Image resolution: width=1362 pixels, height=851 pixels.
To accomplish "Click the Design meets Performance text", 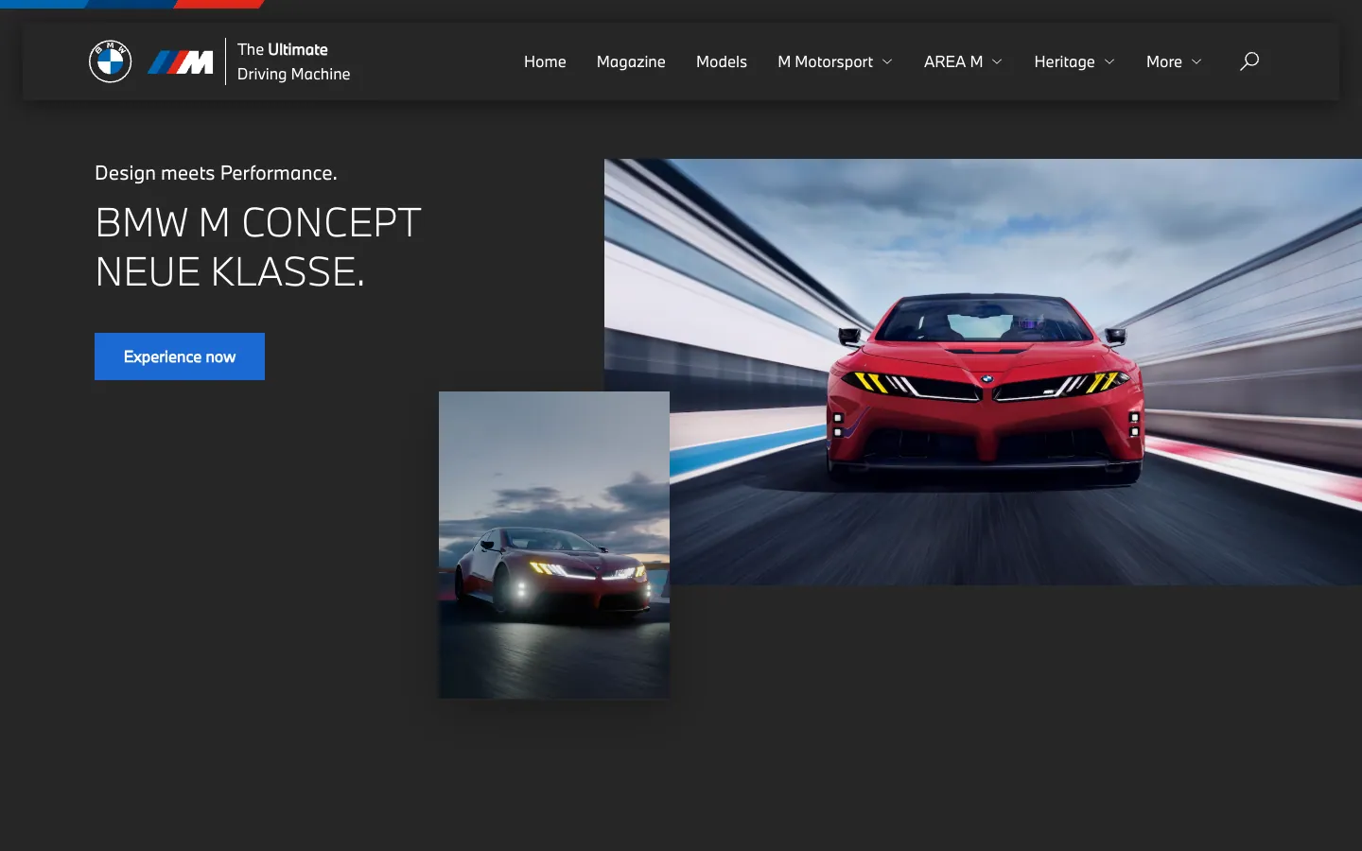I will point(216,173).
